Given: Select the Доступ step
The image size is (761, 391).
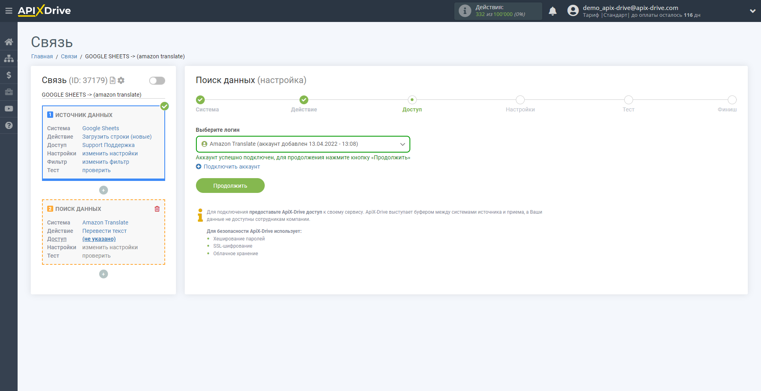Looking at the screenshot, I should click(412, 100).
